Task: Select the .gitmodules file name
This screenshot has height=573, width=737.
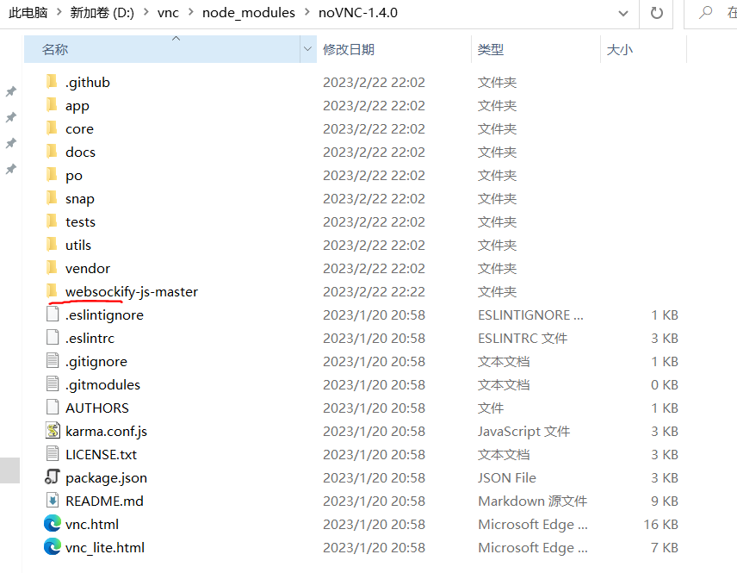Action: tap(102, 385)
